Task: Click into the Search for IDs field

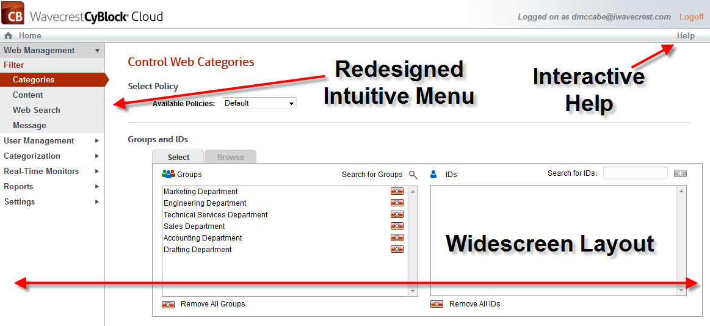Action: (x=636, y=173)
